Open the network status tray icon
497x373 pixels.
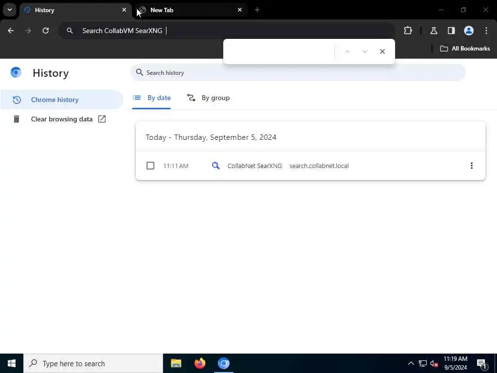(423, 363)
